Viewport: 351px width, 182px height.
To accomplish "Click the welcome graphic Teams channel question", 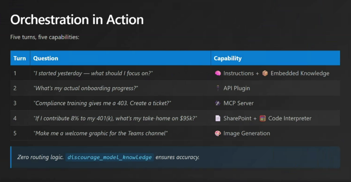I will tap(100, 133).
